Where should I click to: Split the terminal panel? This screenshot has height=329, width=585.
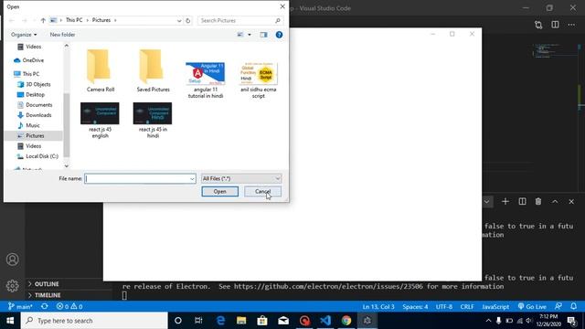coord(522,201)
